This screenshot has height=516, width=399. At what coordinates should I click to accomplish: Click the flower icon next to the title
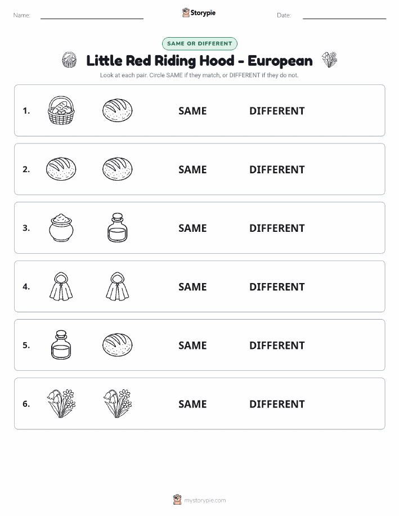click(330, 60)
